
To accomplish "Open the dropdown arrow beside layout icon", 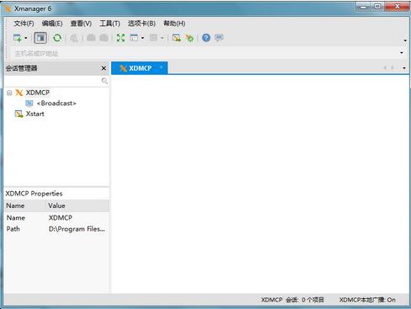I will click(x=142, y=38).
